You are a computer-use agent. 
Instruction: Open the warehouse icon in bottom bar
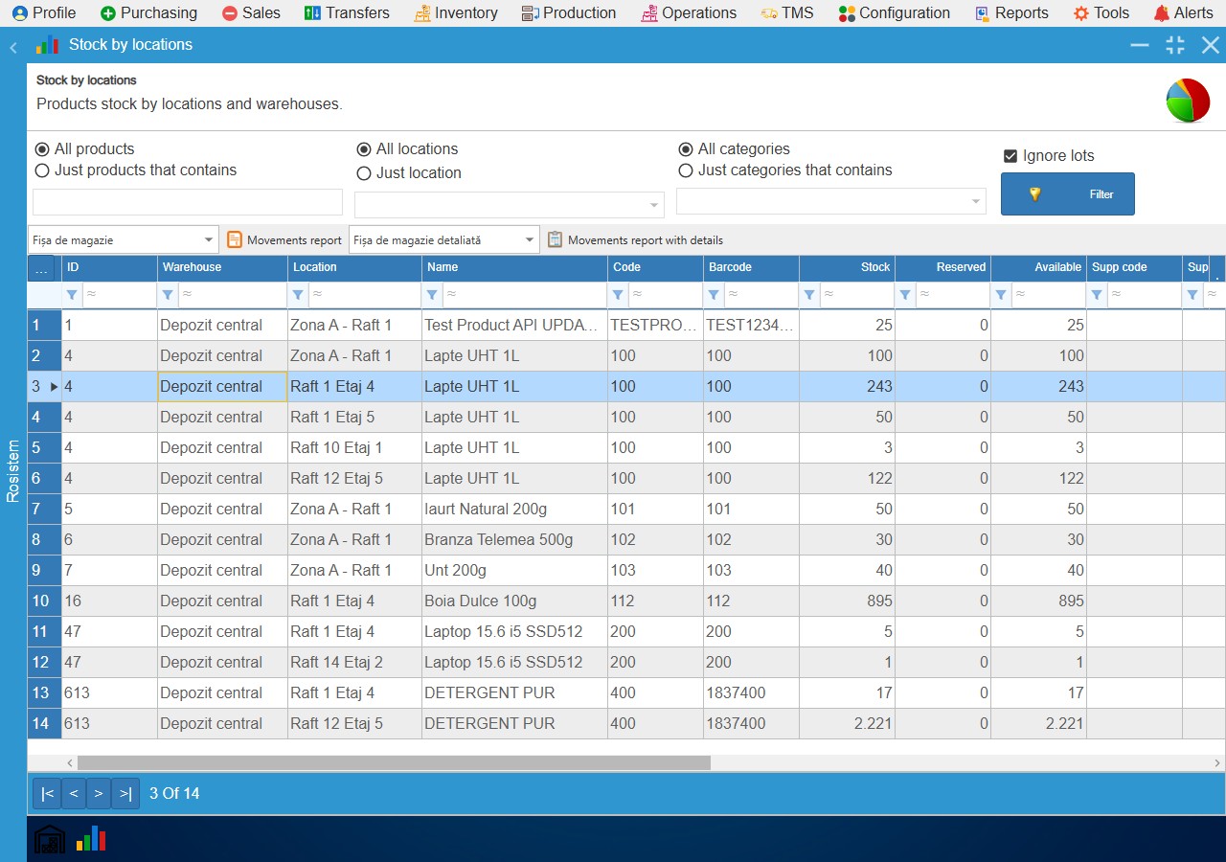(50, 839)
